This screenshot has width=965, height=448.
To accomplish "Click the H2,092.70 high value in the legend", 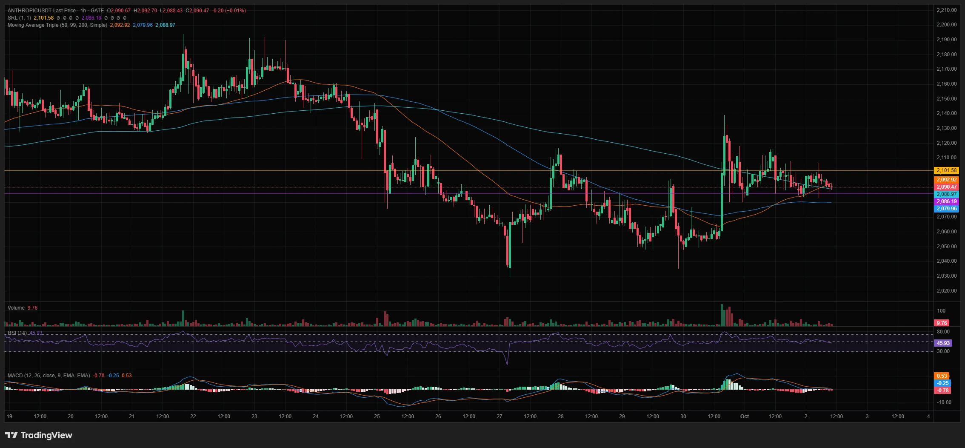I will (x=145, y=11).
